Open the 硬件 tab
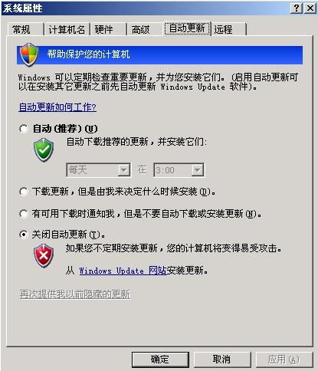The width and height of the screenshot is (318, 371). [109, 29]
